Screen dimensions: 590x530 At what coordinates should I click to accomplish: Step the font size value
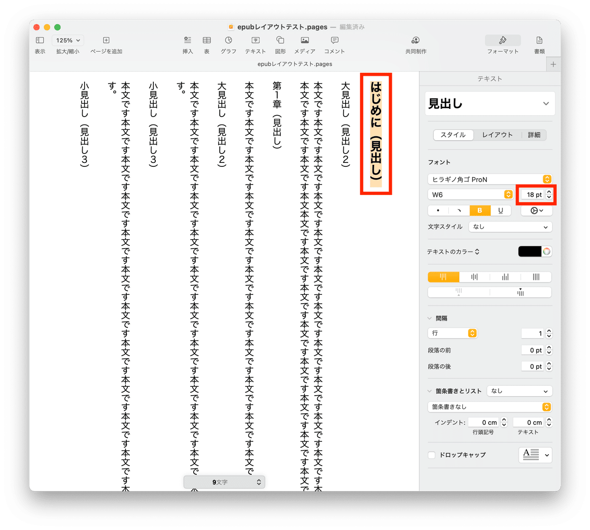pos(549,194)
